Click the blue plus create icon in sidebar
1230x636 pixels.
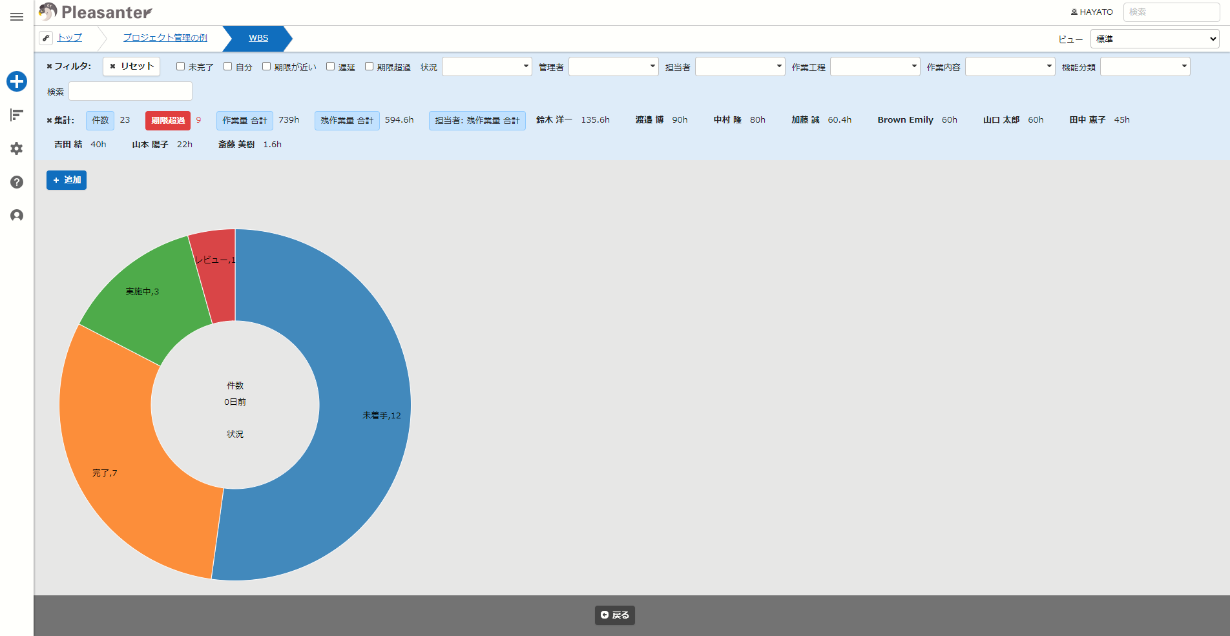[x=17, y=81]
